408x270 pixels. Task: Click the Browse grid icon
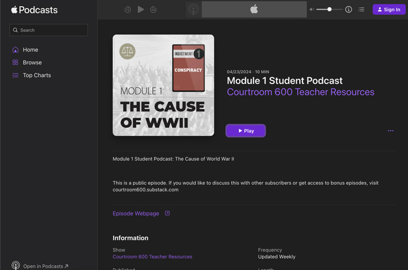[15, 63]
